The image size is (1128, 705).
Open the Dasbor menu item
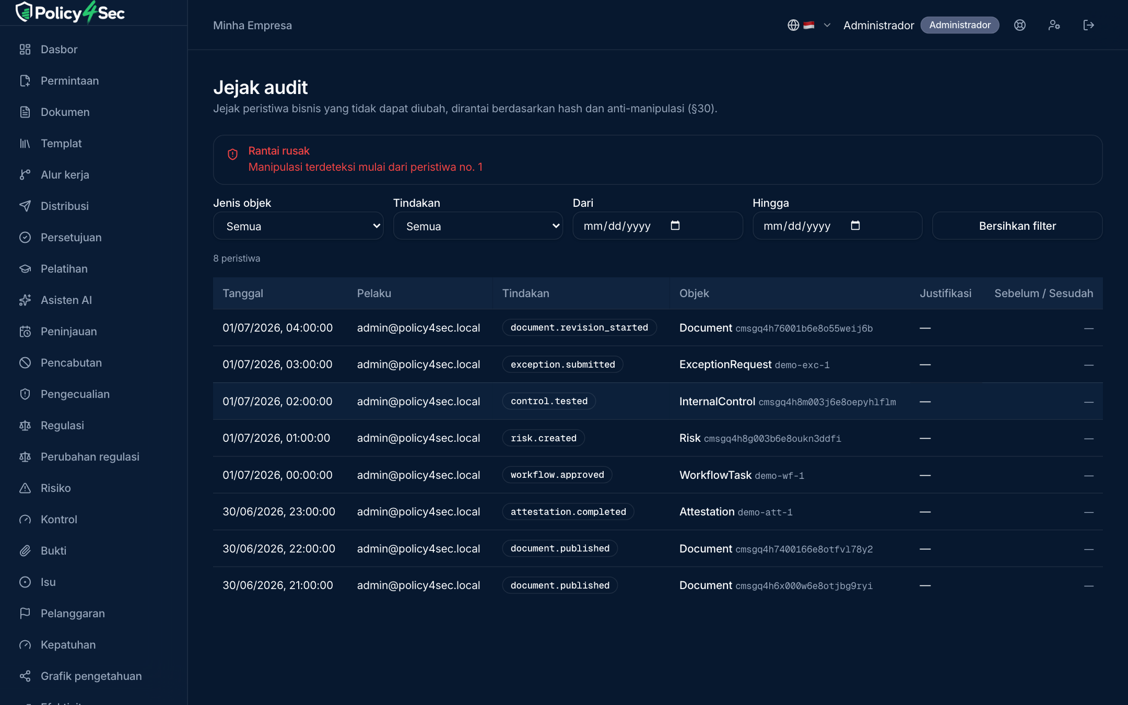tap(94, 50)
